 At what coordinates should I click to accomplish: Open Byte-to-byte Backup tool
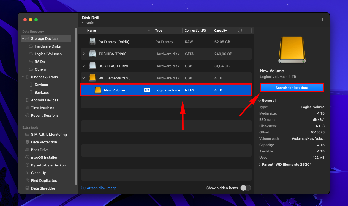pos(48,165)
